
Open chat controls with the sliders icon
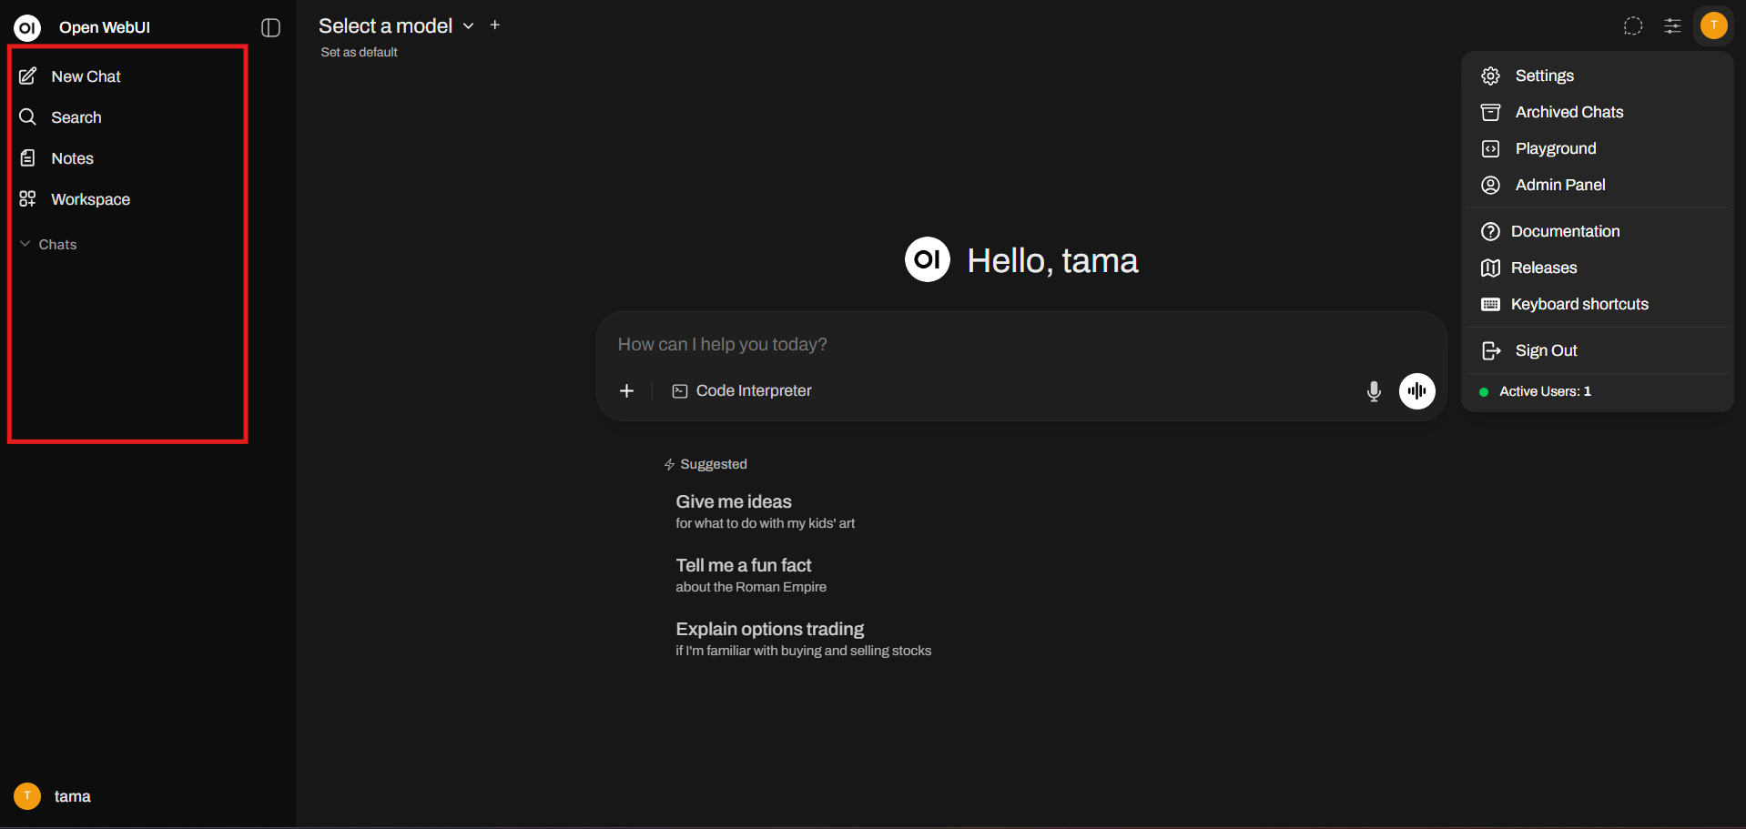pyautogui.click(x=1672, y=25)
